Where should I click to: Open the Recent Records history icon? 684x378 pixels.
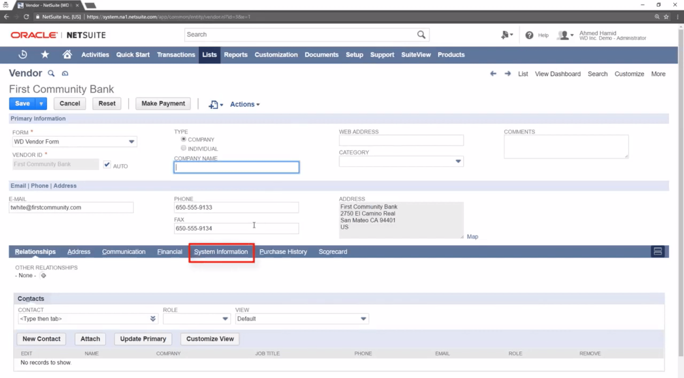tap(23, 55)
